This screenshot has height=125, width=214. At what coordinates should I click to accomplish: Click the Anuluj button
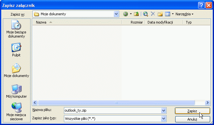coord(192,119)
